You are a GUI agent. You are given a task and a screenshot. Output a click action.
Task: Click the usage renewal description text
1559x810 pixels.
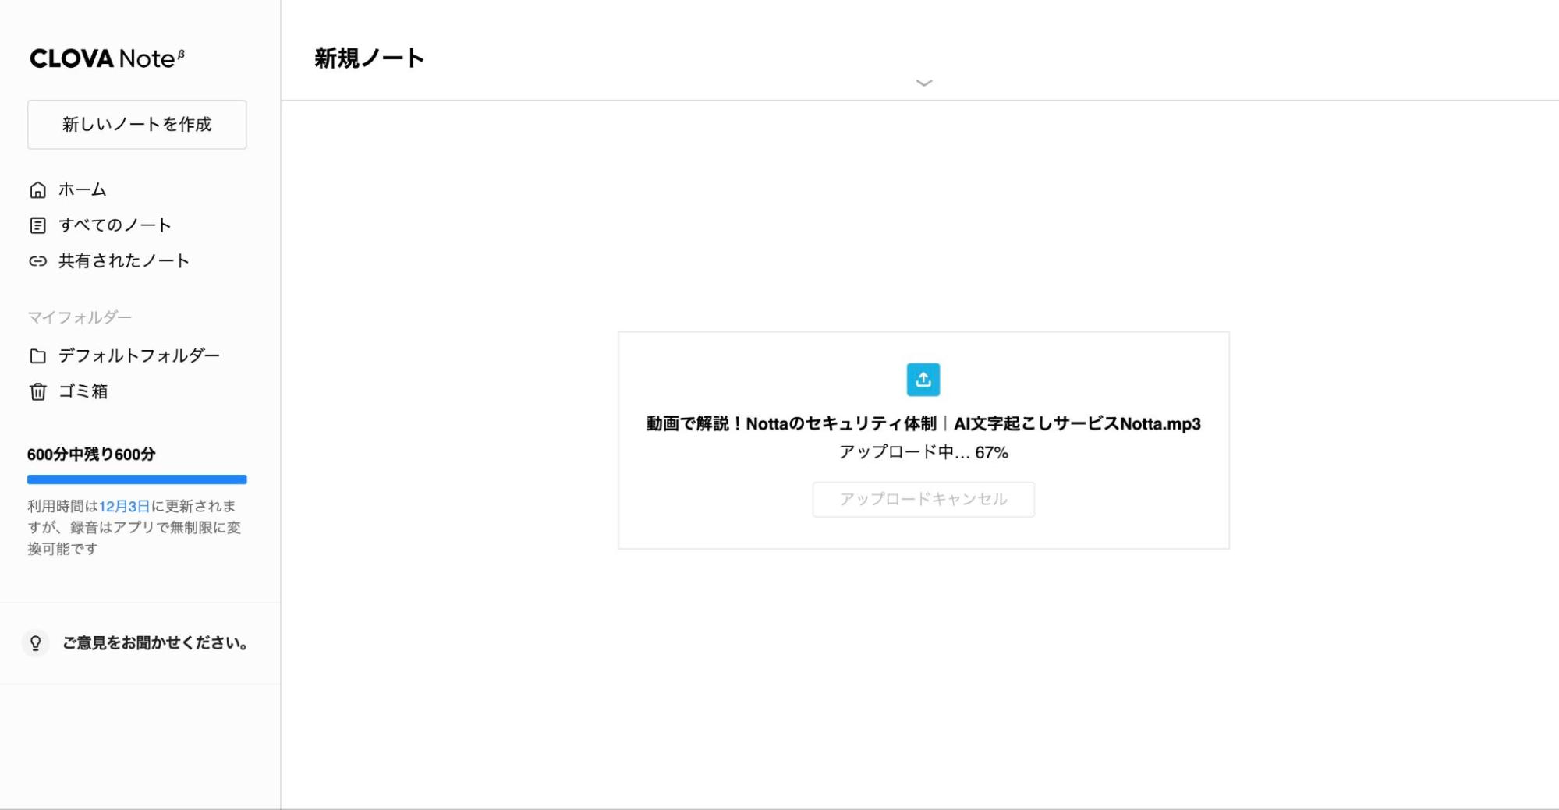point(134,528)
